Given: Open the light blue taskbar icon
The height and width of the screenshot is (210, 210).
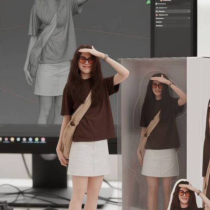Looking at the screenshot, I should (x=31, y=139).
